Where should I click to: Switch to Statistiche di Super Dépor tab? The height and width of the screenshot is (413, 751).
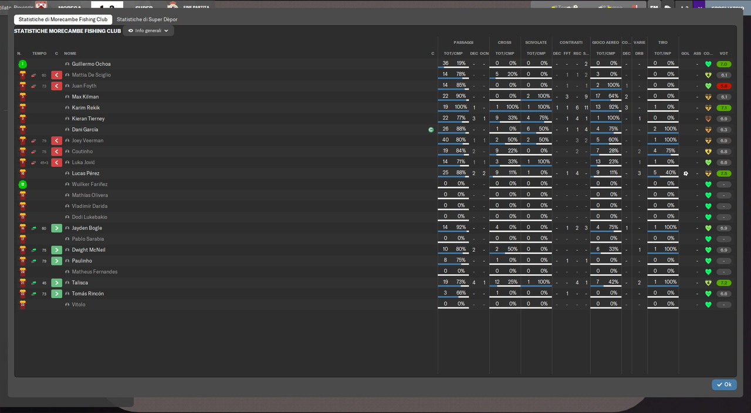point(147,19)
